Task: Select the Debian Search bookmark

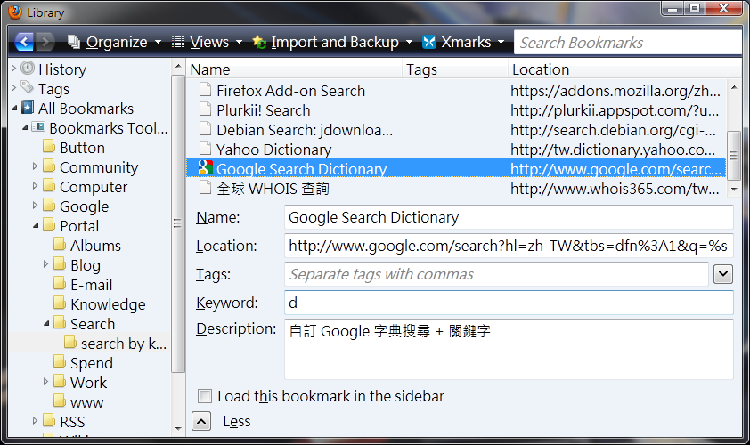Action: coord(455,130)
